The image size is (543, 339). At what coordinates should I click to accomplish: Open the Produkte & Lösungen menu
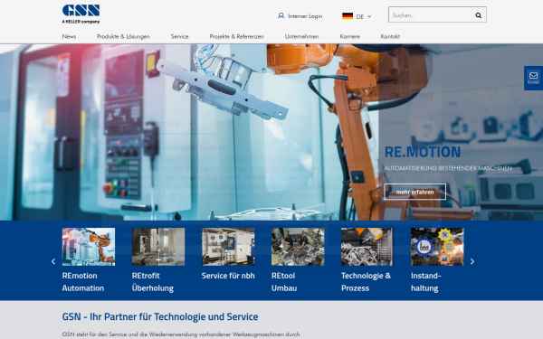coord(123,36)
